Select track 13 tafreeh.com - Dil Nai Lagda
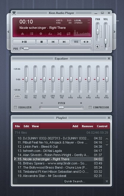This screenshot has width=124, height=196. (58, 151)
